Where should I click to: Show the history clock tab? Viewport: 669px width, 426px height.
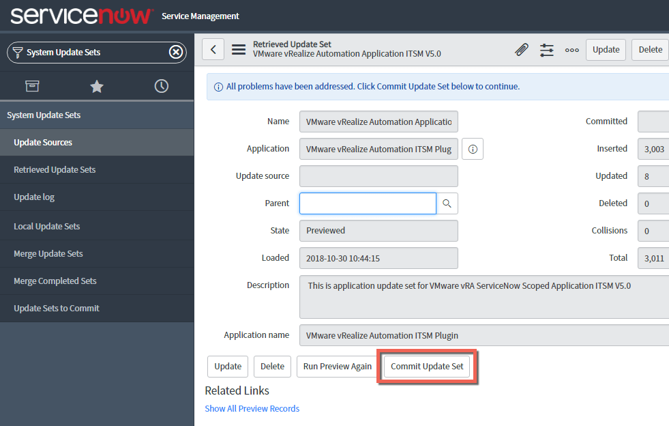[162, 86]
